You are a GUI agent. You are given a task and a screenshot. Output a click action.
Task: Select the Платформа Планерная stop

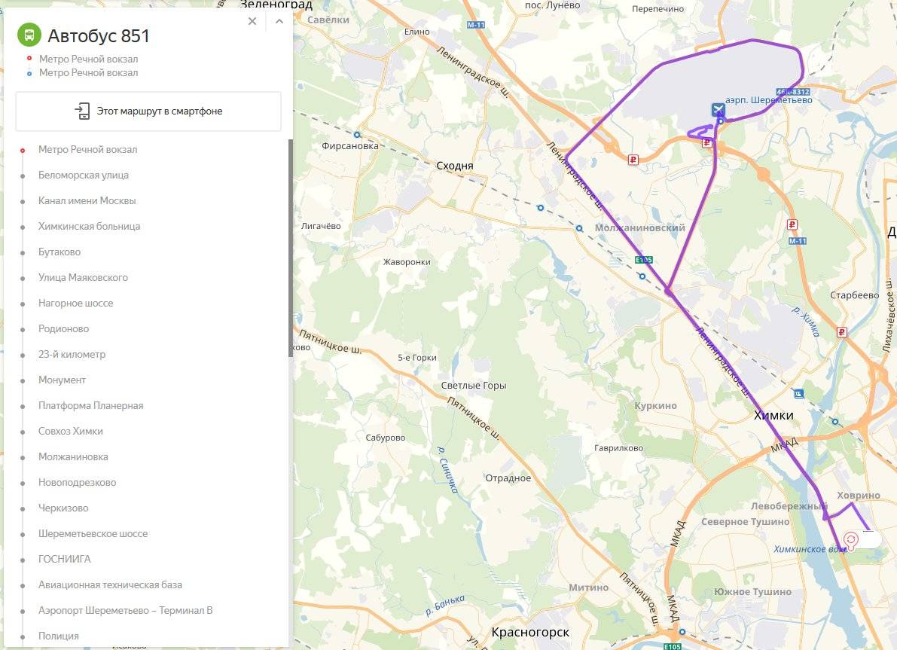click(90, 406)
